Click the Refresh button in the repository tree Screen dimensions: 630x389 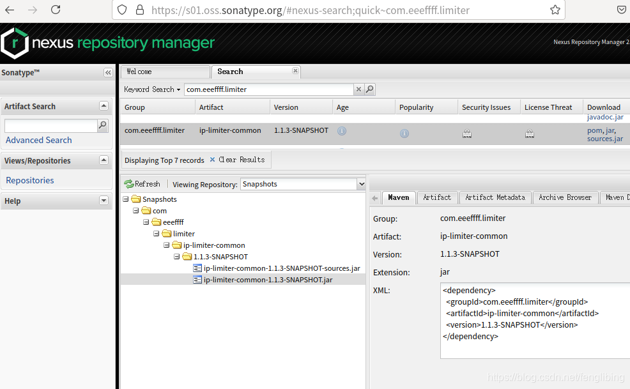click(x=142, y=184)
